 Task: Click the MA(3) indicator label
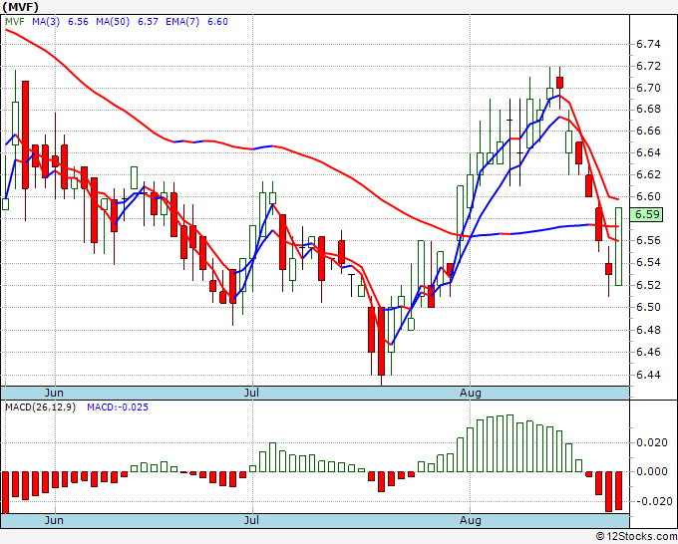46,21
